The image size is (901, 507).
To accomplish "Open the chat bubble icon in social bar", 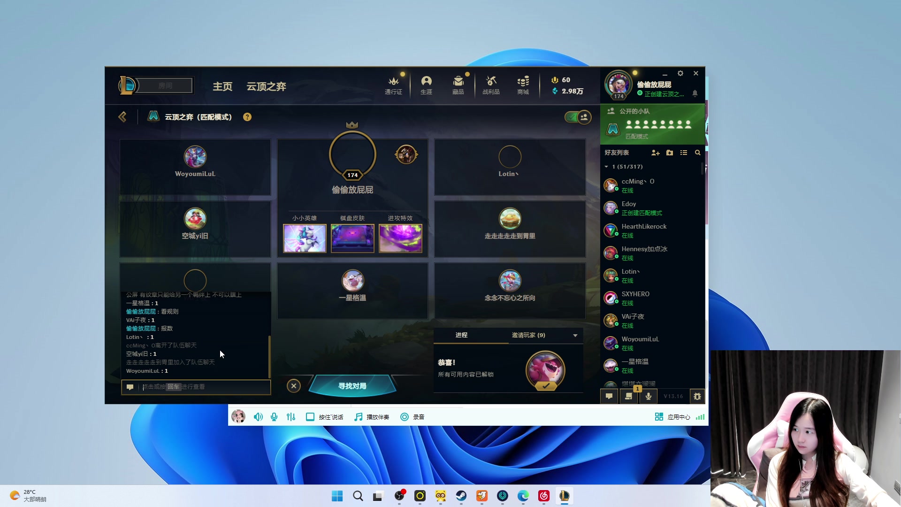I will (x=609, y=396).
